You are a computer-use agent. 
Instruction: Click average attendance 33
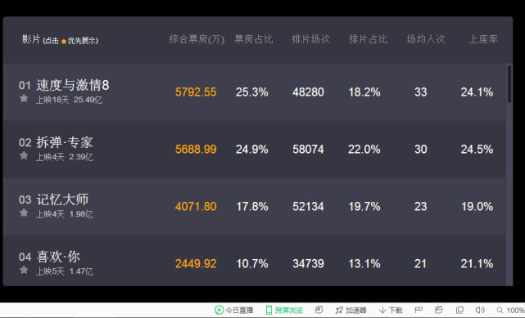tap(420, 92)
